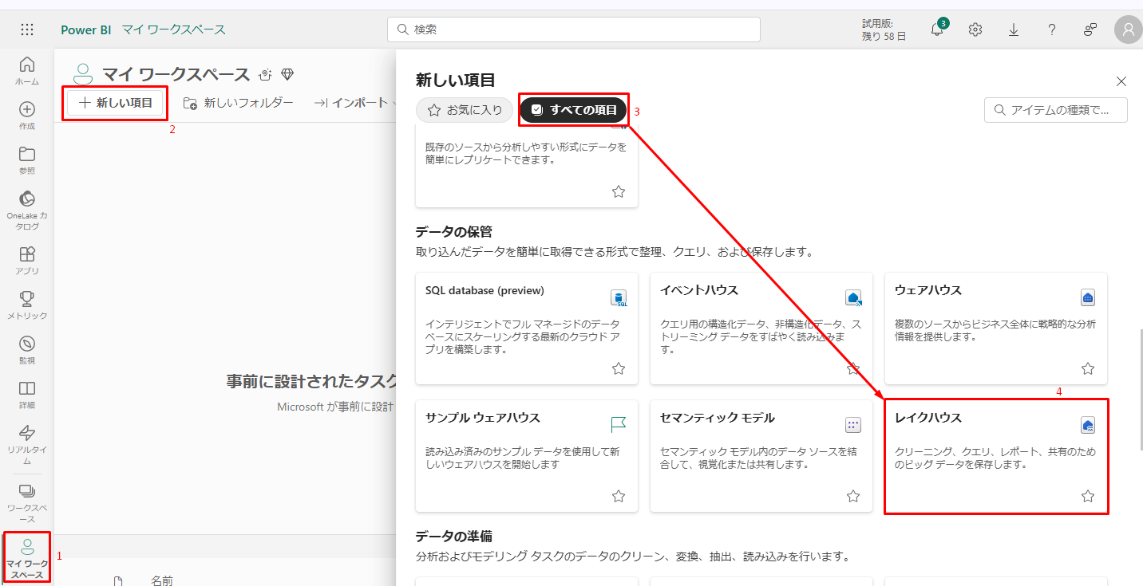Click the Sample Warehouse flag icon
Image resolution: width=1143 pixels, height=586 pixels.
pos(619,425)
